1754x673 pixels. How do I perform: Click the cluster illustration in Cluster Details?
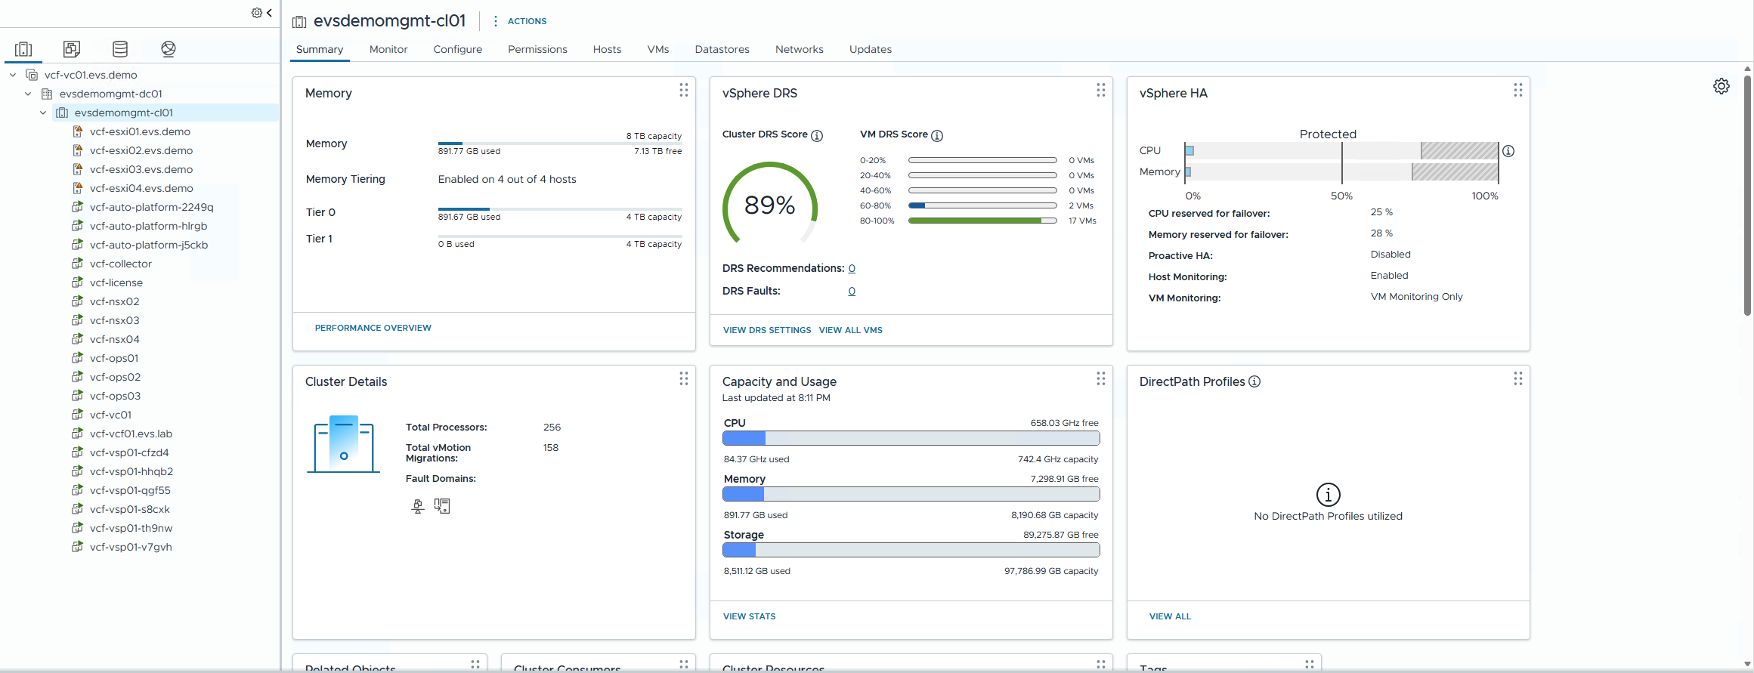[344, 444]
